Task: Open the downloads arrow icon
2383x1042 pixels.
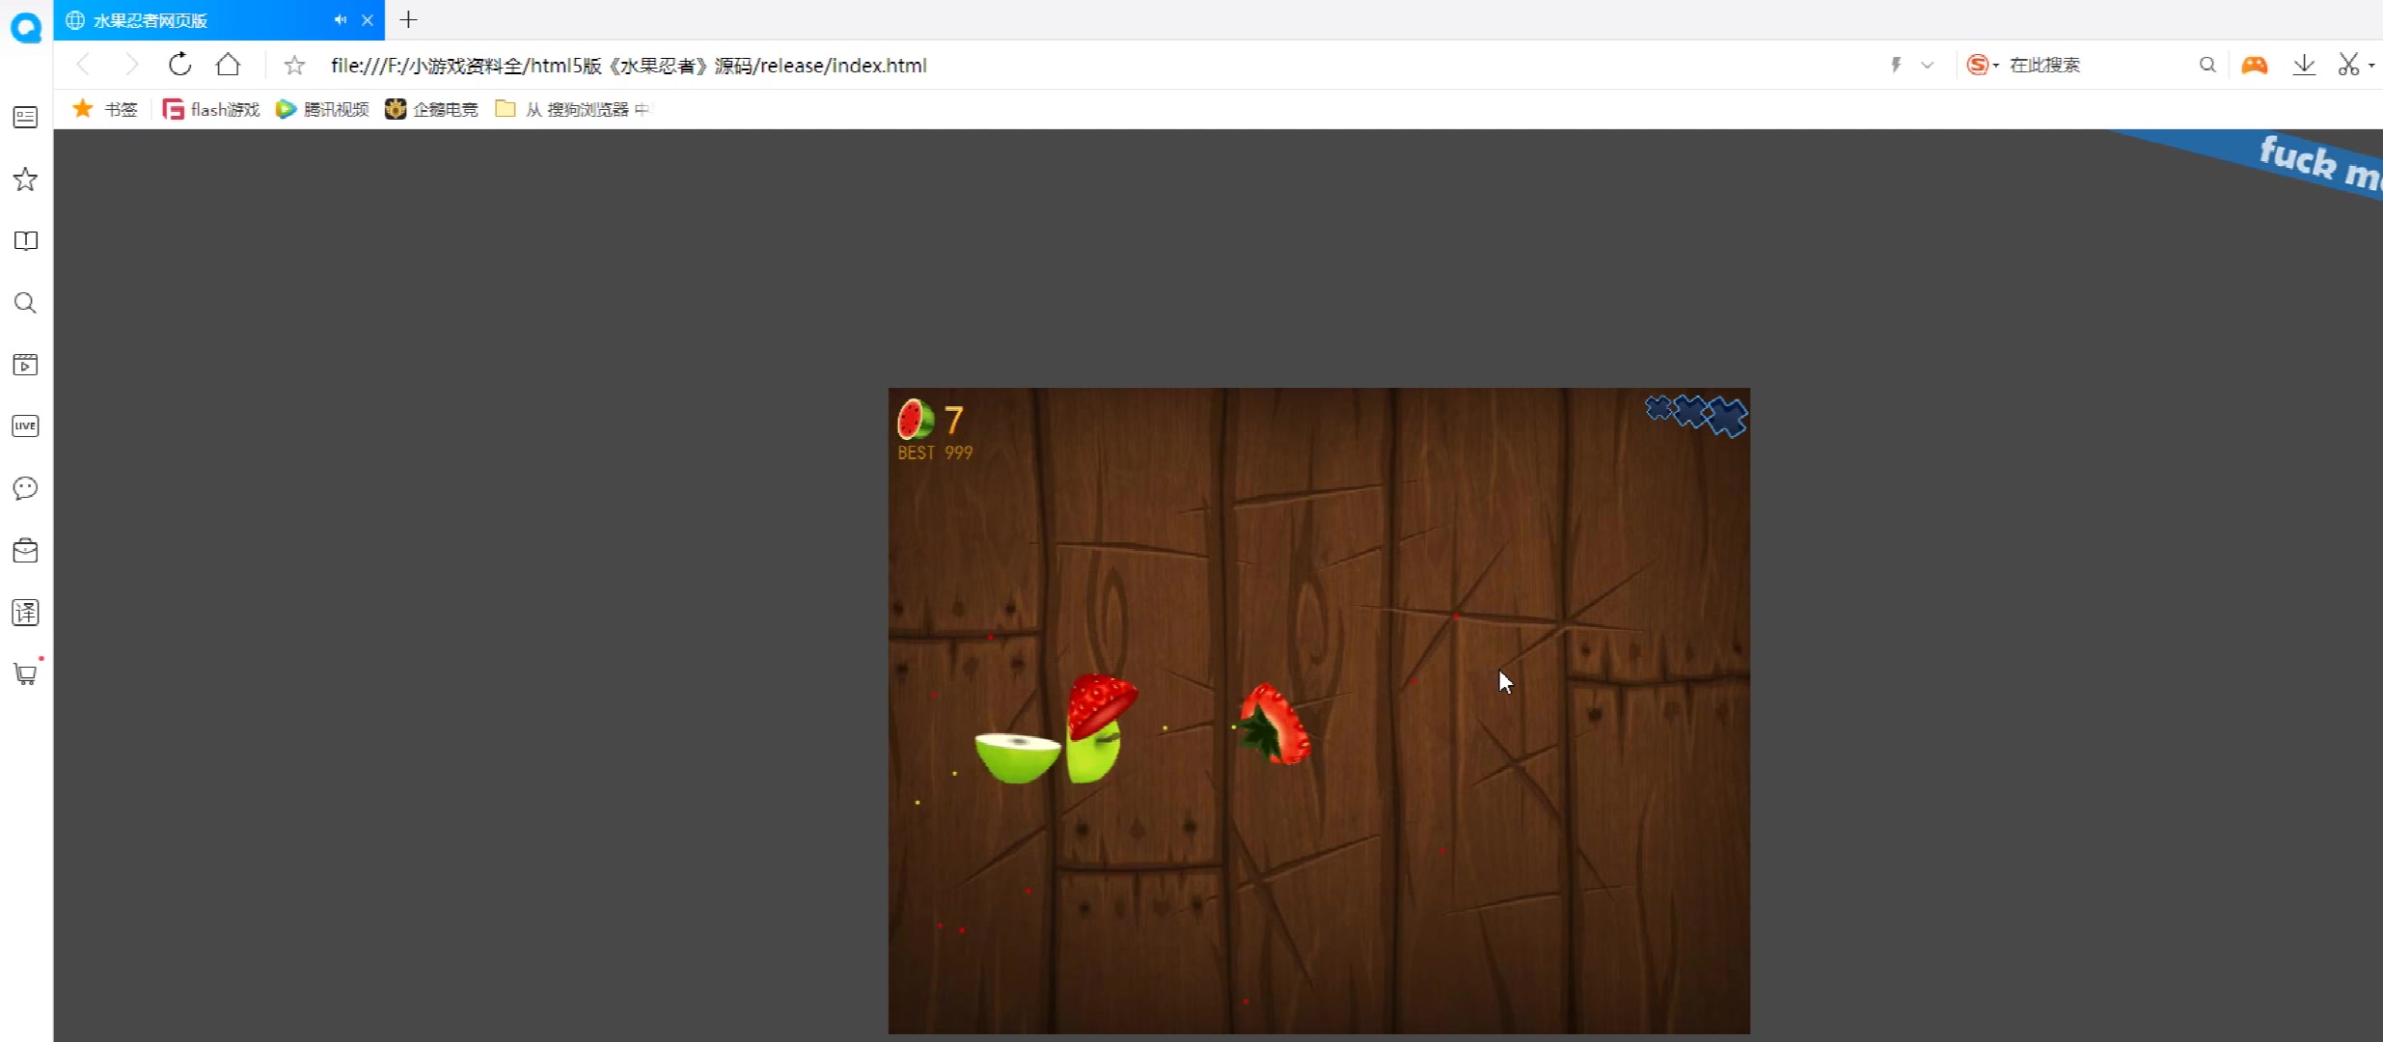Action: [x=2304, y=65]
